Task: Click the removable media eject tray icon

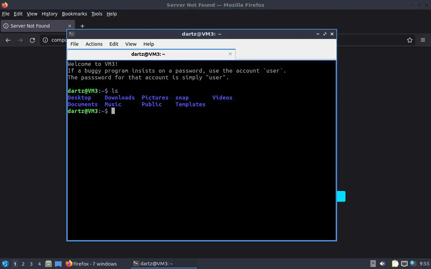Action: coord(373,264)
